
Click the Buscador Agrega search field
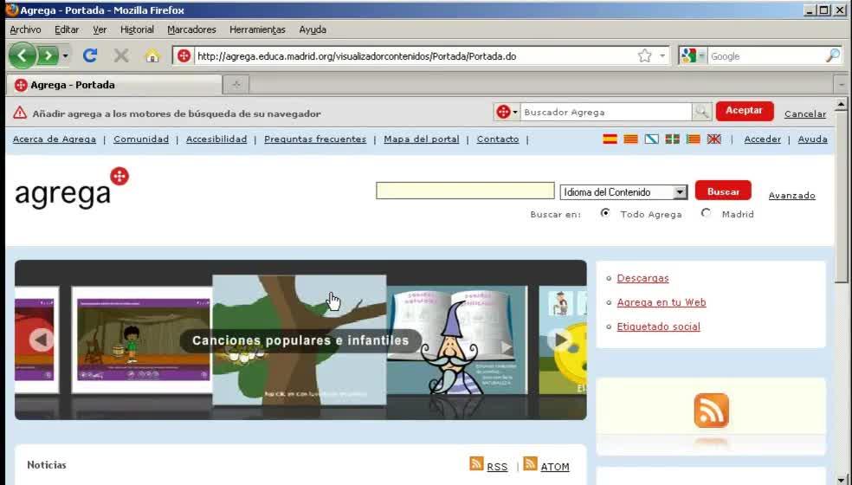pos(606,112)
